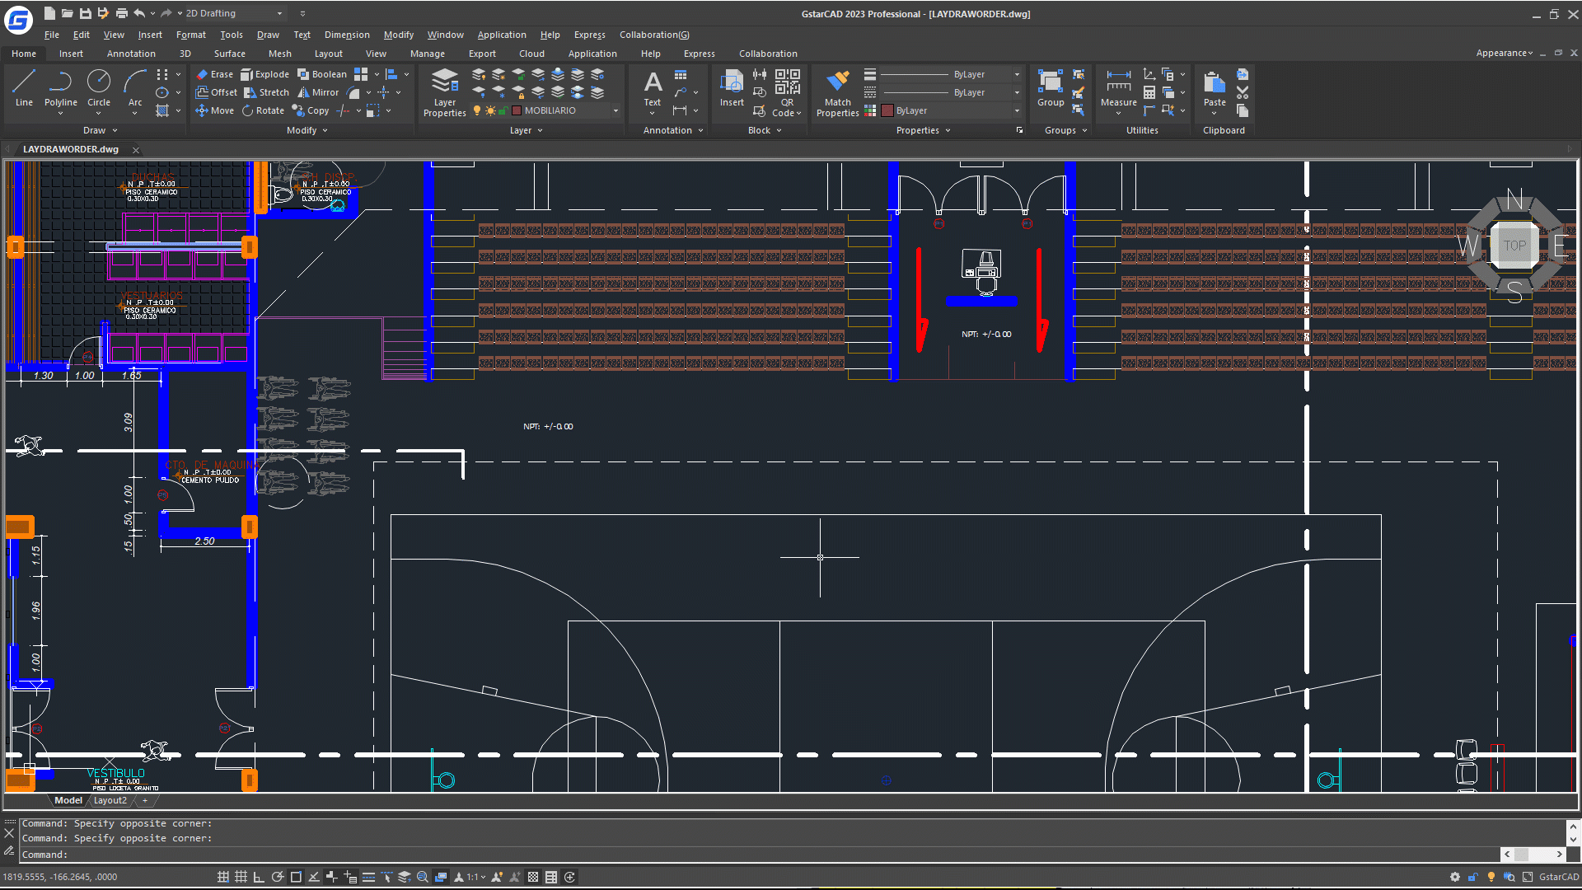Switch to Layout2 tab

(x=110, y=800)
